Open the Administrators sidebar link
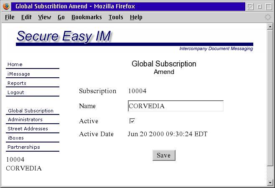275x188 pixels. [x=25, y=119]
